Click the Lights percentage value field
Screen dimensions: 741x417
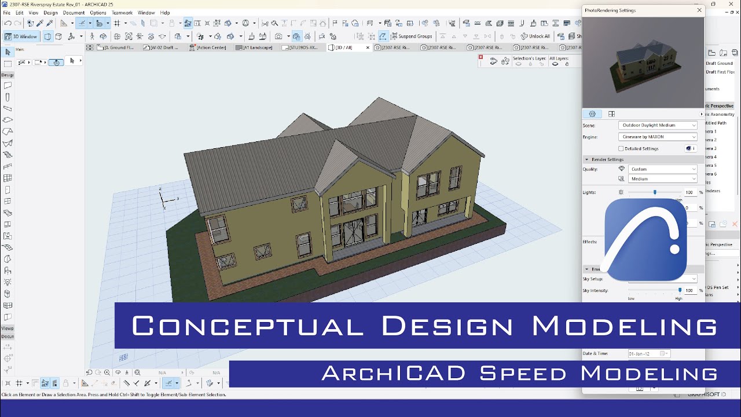[689, 192]
